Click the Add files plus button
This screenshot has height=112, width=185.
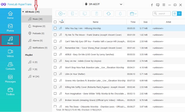click(60, 14)
